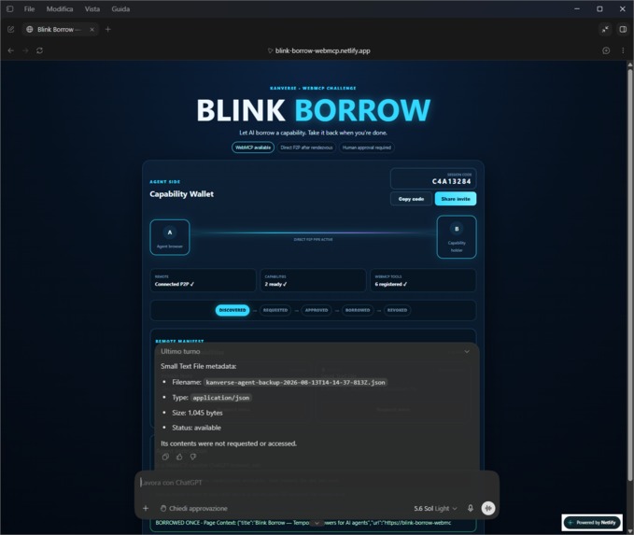Click the Direct P2P after rendezvous pill
Viewport: 634px width, 535px height.
tap(306, 148)
